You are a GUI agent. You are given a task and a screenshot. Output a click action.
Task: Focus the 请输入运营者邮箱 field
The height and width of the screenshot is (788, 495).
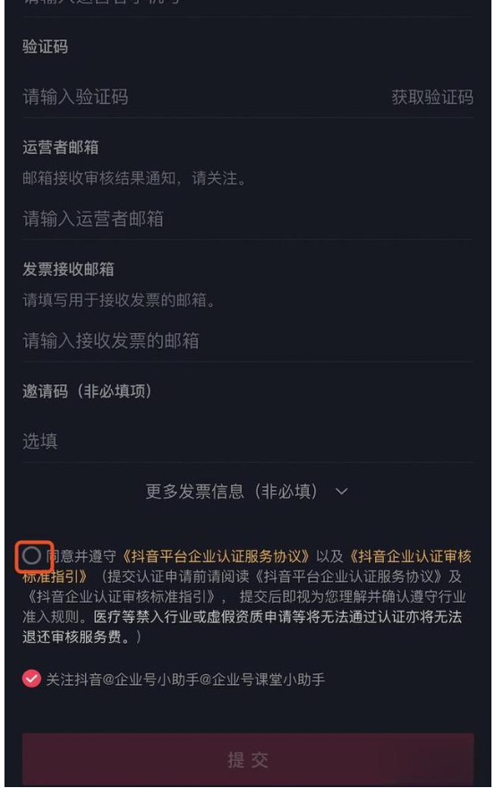tap(247, 218)
